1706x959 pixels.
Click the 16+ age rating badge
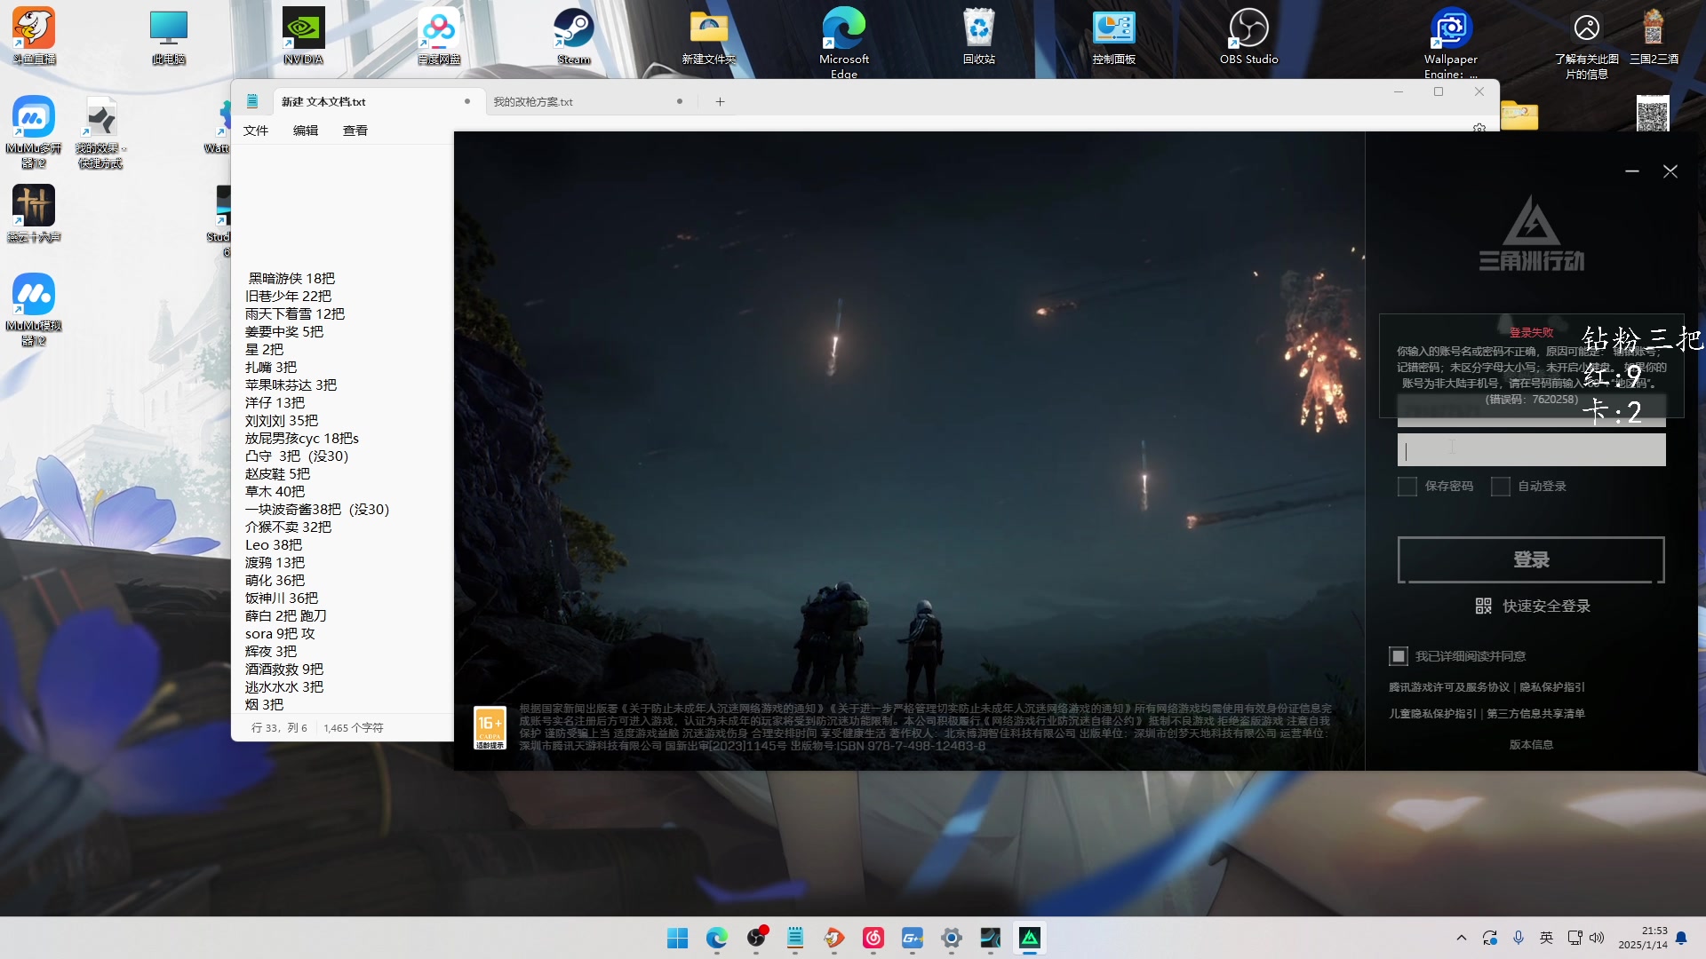[x=490, y=728]
